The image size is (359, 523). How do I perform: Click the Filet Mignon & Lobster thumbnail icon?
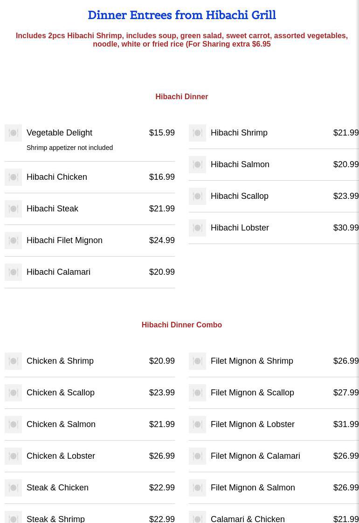coord(197,424)
